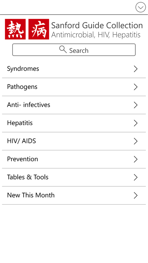Click the first red Chinese character logo tile
Viewport: 148px width, 263px height.
[15, 29]
